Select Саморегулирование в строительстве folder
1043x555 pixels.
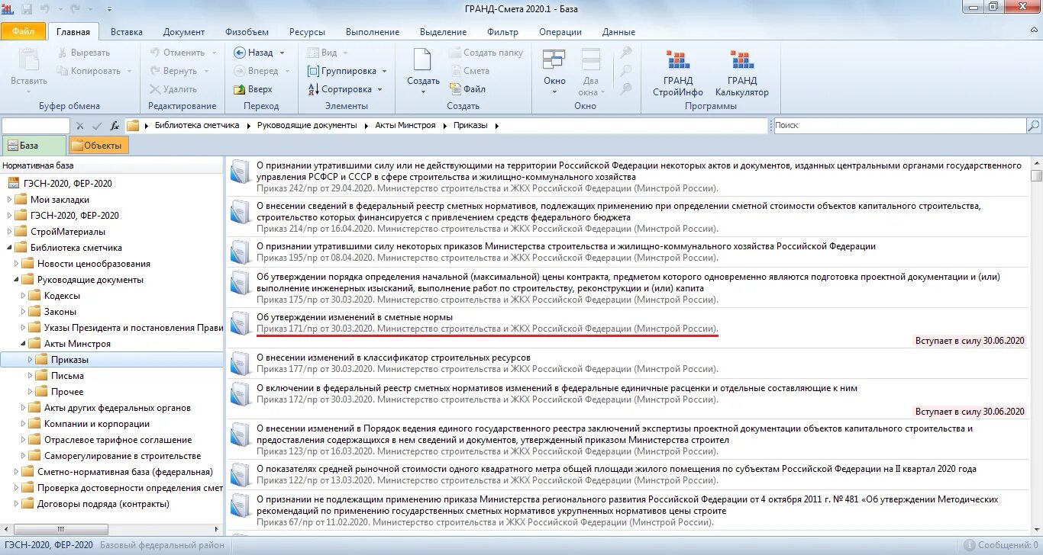[x=123, y=456]
